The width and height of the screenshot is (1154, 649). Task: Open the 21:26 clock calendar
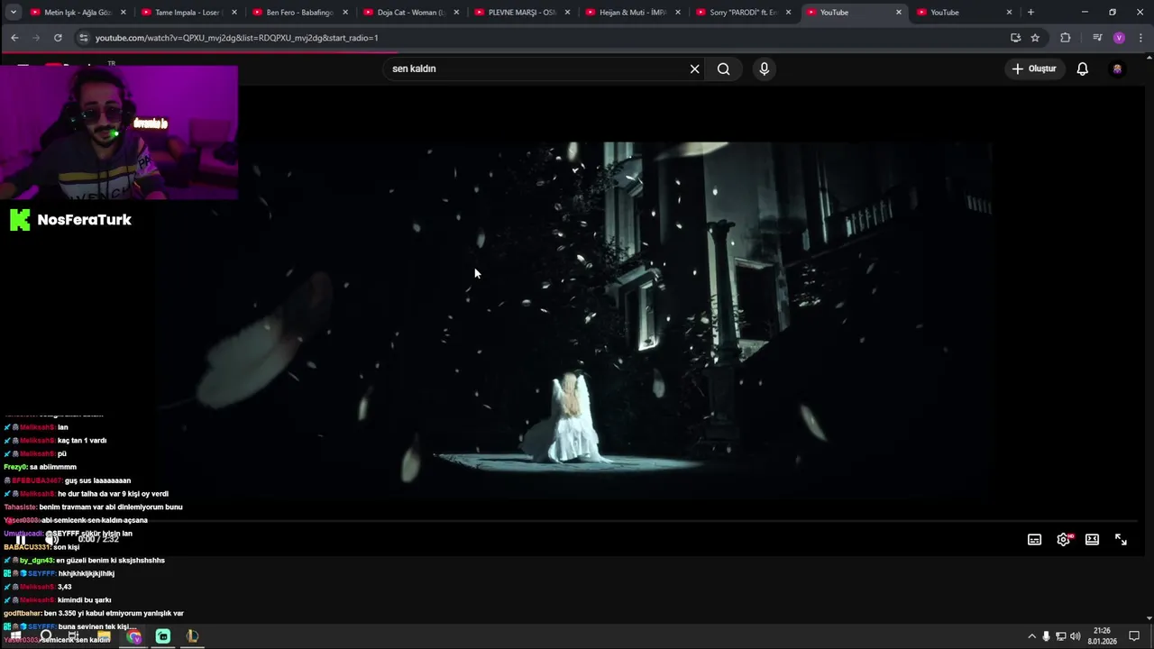point(1102,636)
